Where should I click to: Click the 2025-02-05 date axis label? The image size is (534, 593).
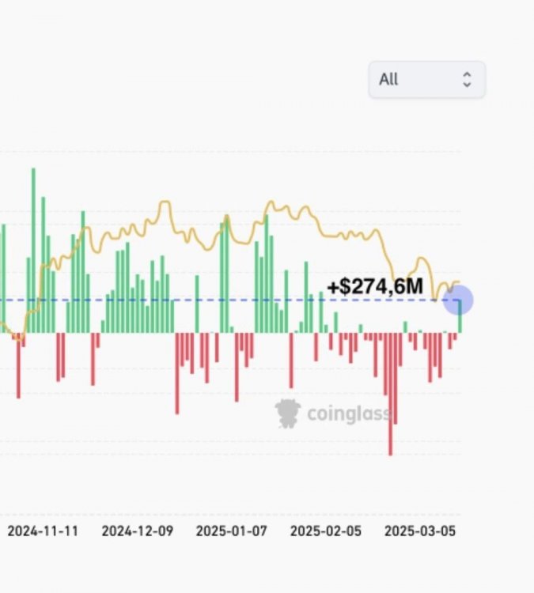325,531
